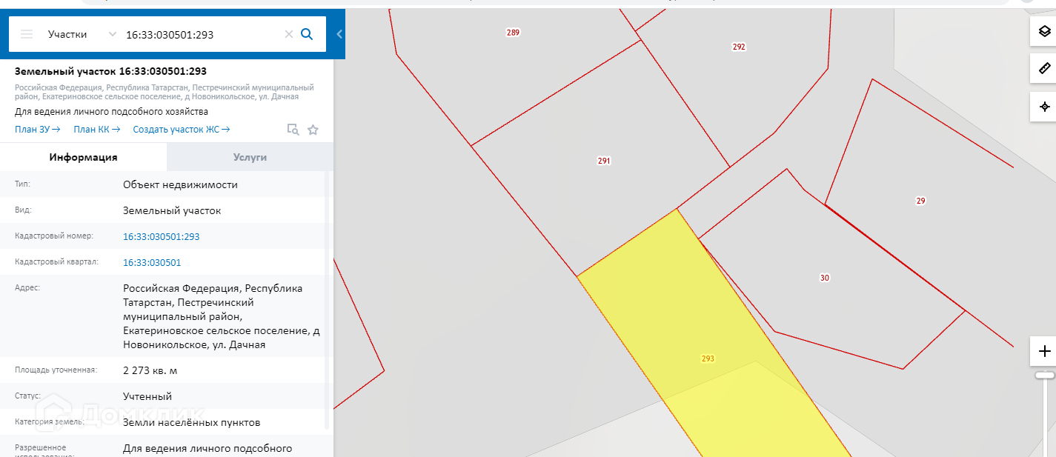
Task: Click the area value 2 273 кв. м
Action: [x=150, y=370]
